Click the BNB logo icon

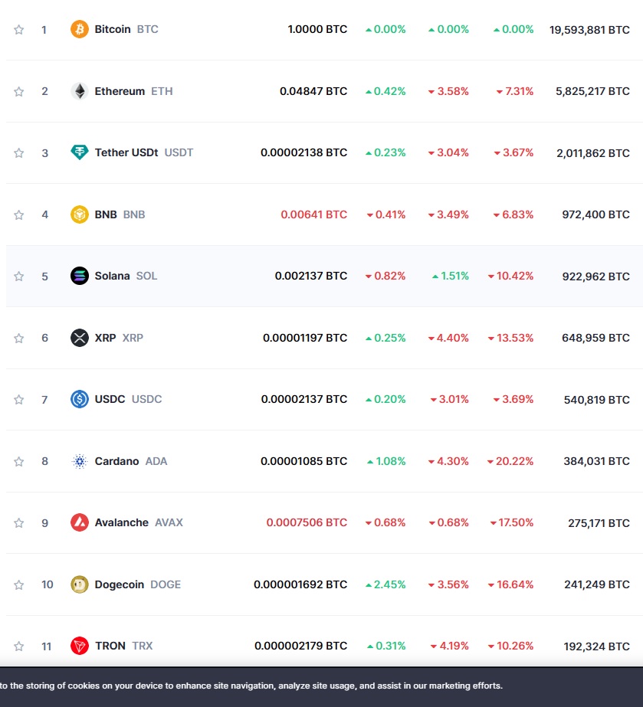point(78,214)
